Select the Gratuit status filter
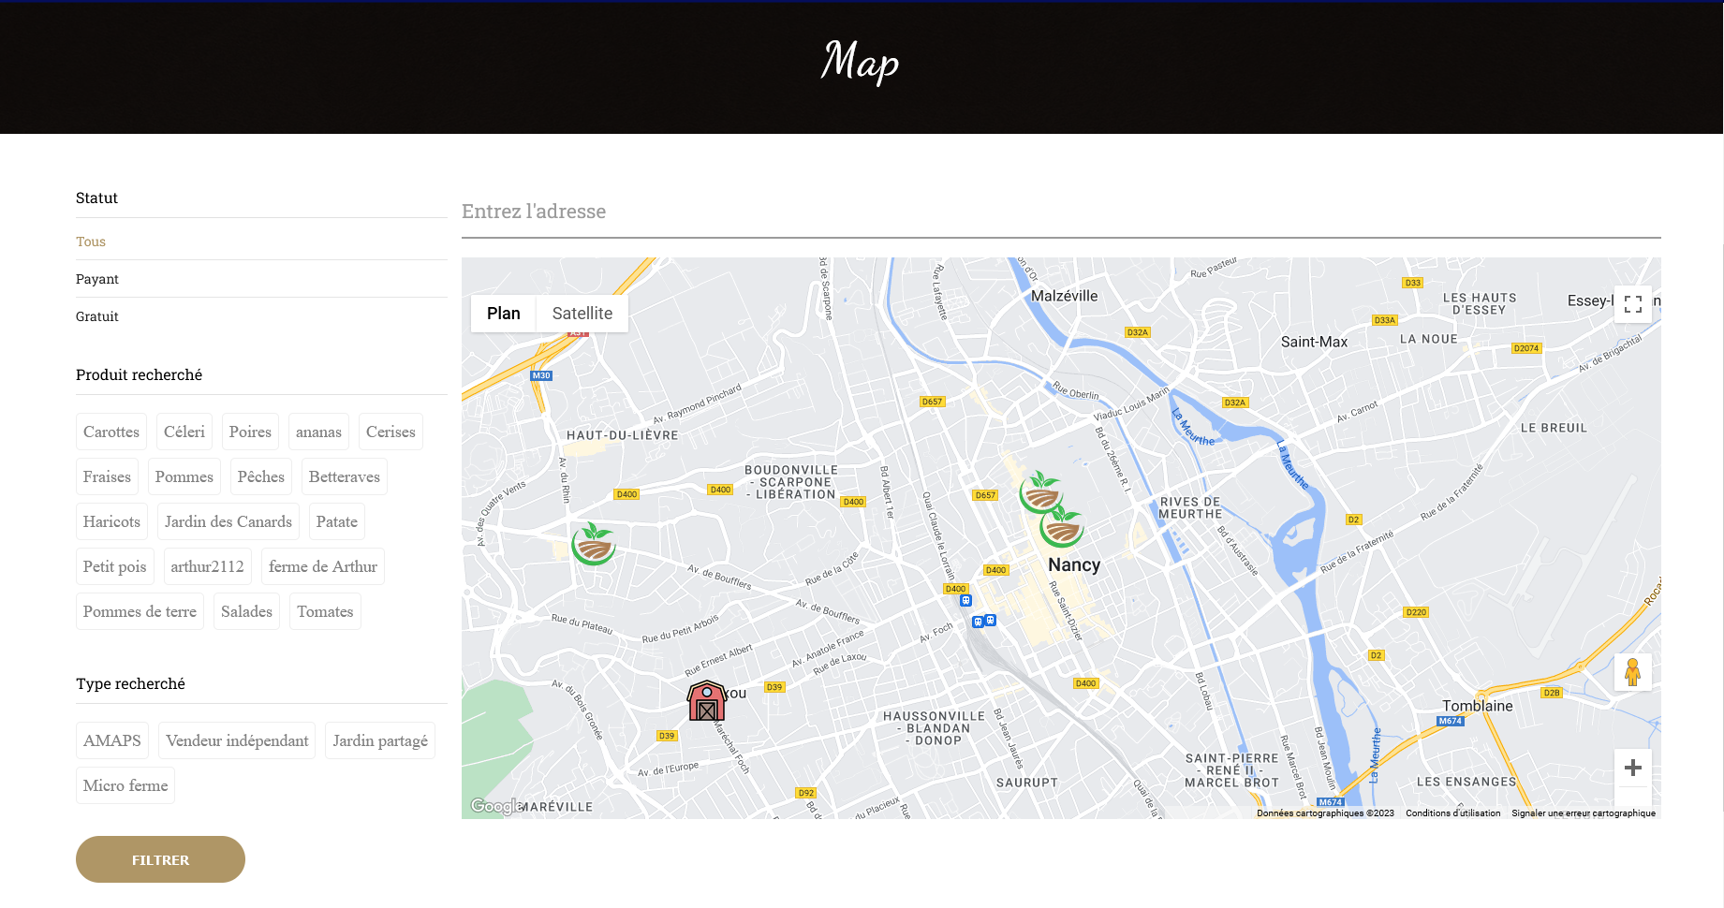 coord(97,316)
